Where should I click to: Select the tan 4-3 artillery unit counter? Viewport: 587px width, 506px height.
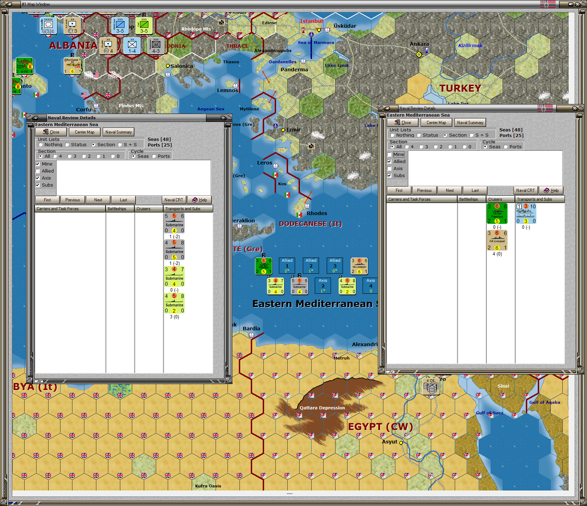coord(72,25)
